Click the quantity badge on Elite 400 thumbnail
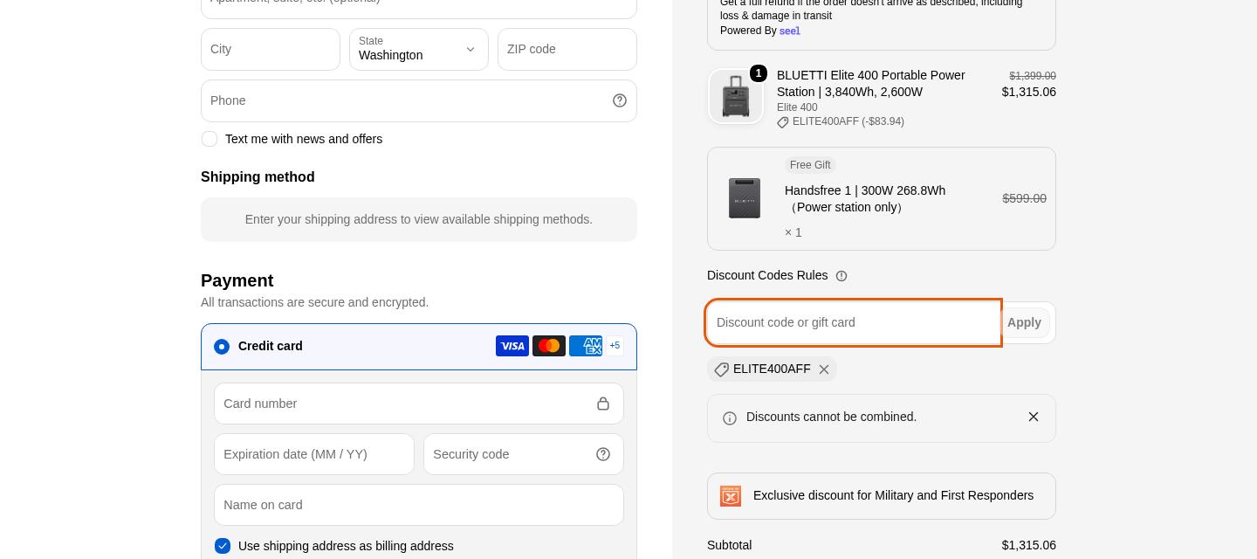Viewport: 1257px width, 559px height. pyautogui.click(x=759, y=73)
